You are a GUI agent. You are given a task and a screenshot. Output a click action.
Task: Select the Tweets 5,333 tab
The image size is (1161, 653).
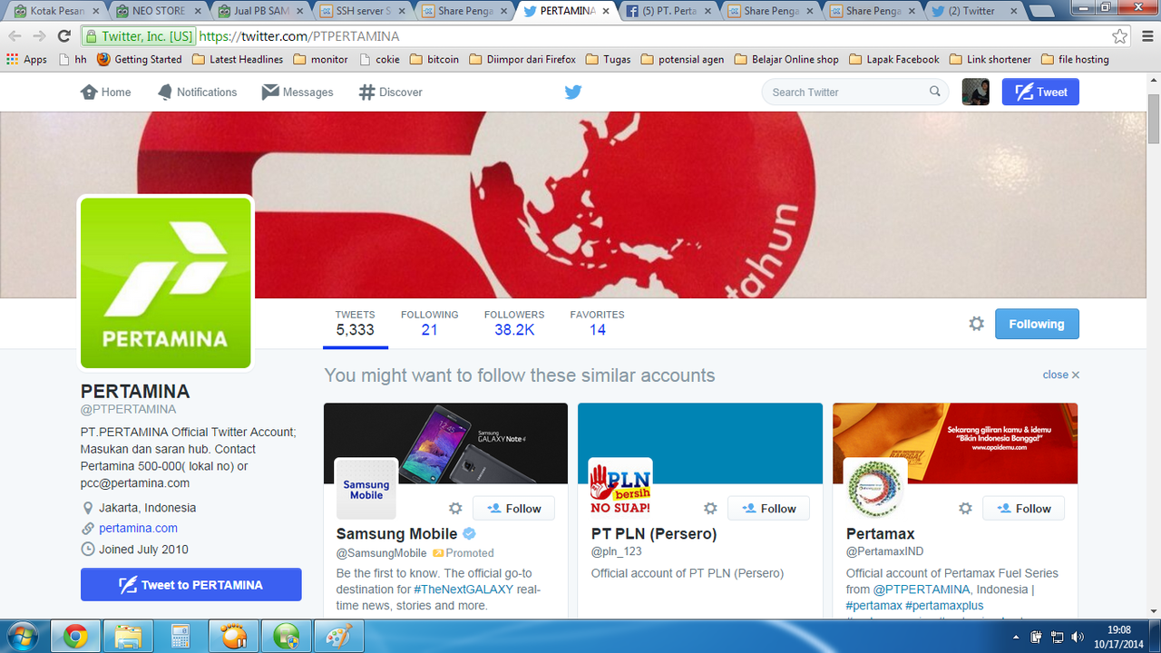[x=355, y=324]
